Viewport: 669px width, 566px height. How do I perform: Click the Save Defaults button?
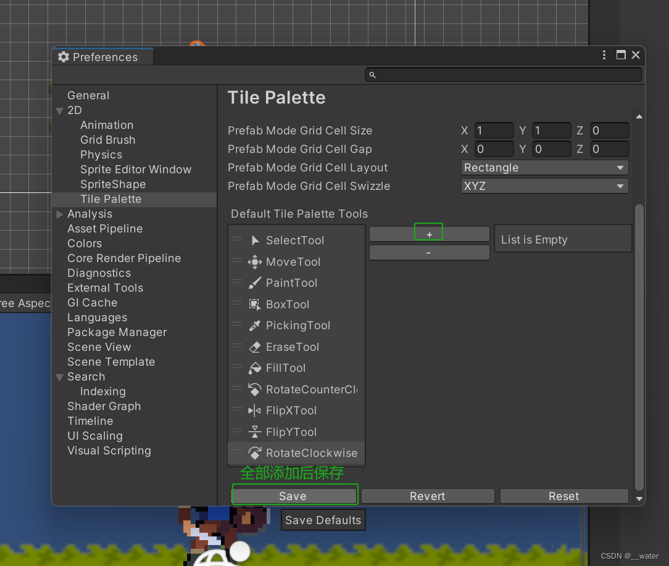(323, 520)
